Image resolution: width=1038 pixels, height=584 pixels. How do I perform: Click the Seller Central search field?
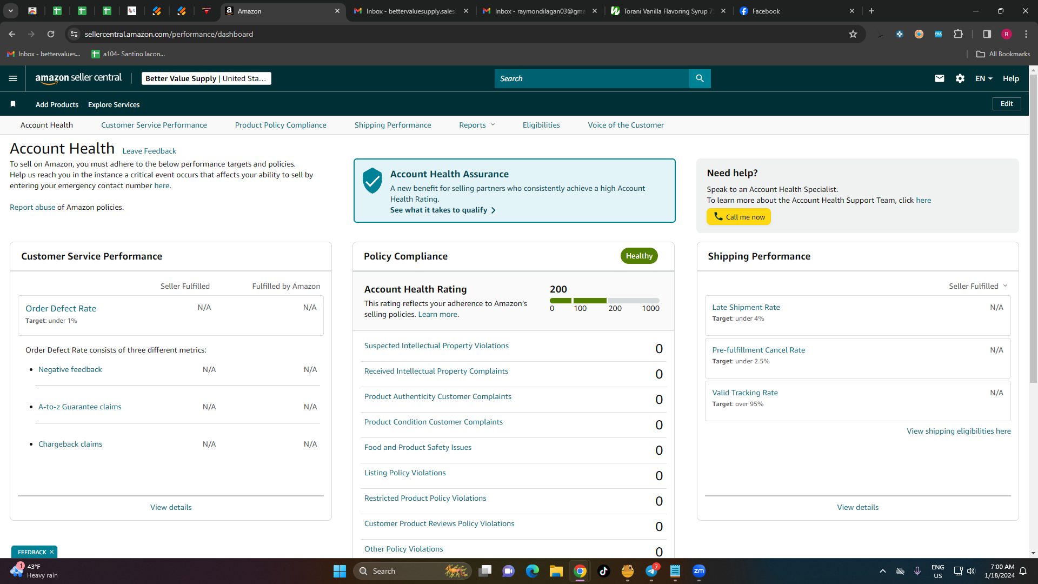[x=592, y=78]
